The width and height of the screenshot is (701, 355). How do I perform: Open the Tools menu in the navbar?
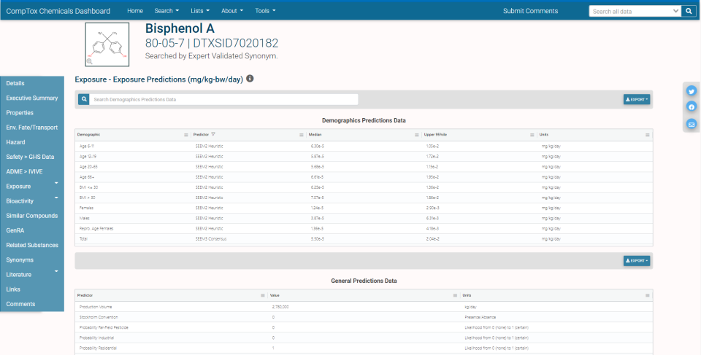click(x=265, y=11)
